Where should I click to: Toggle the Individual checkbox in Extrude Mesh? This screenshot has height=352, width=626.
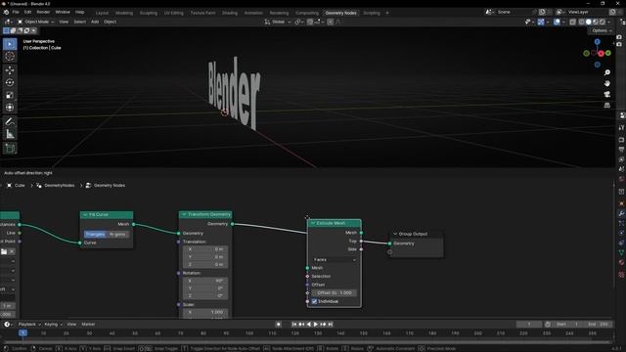tap(314, 302)
